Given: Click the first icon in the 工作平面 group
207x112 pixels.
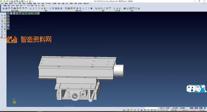Looking at the screenshot, I should 115,8.
